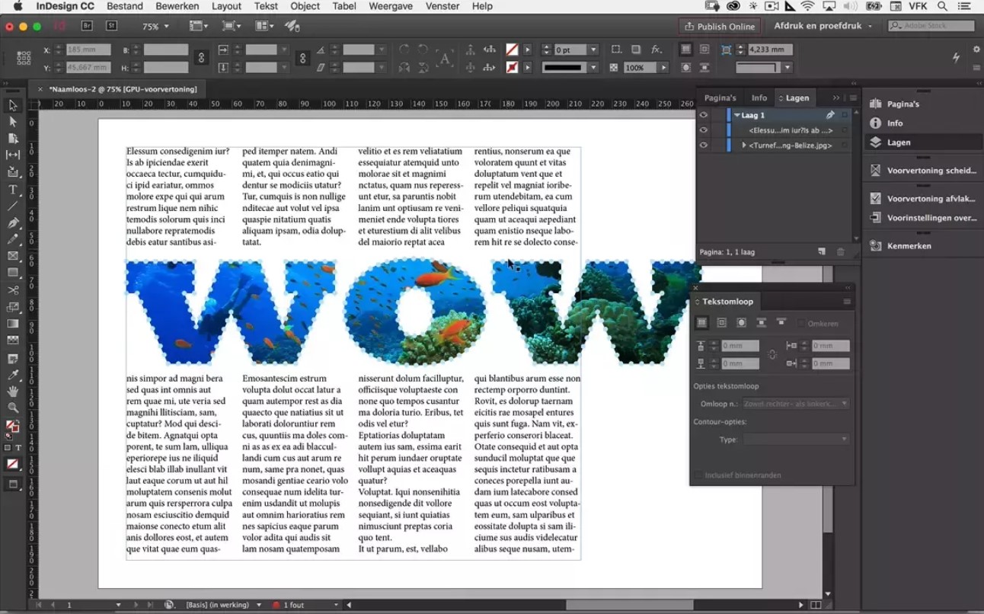
Task: Hide the Elessu...im iur text layer item
Action: (x=704, y=130)
